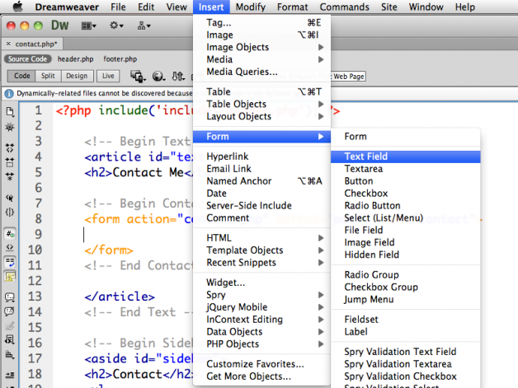Choose Checkbox from Form submenu

tap(405, 193)
